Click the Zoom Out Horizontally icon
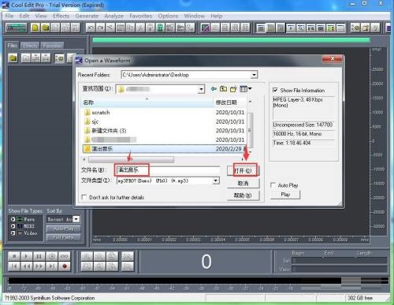The width and height of the screenshot is (394, 305). (x=99, y=256)
